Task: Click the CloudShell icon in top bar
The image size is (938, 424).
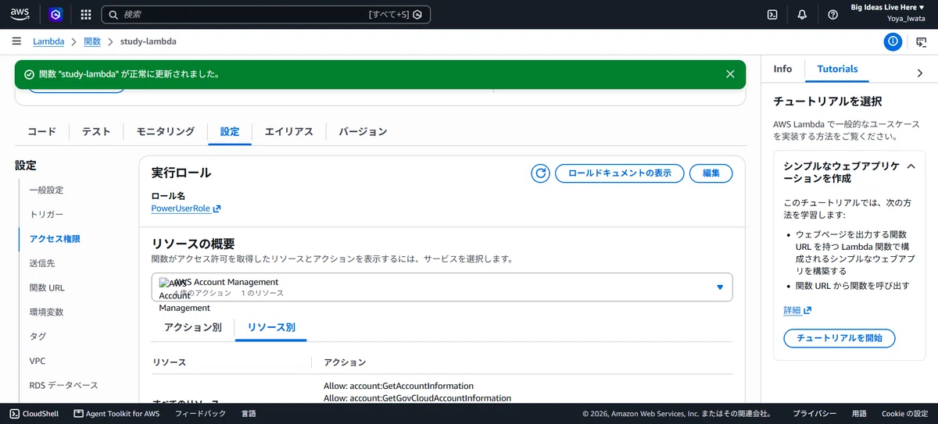Action: click(772, 14)
